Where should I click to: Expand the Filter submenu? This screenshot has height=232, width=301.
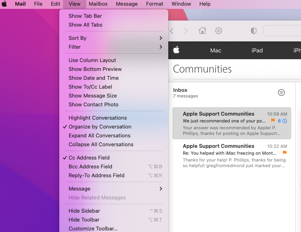[x=114, y=47]
